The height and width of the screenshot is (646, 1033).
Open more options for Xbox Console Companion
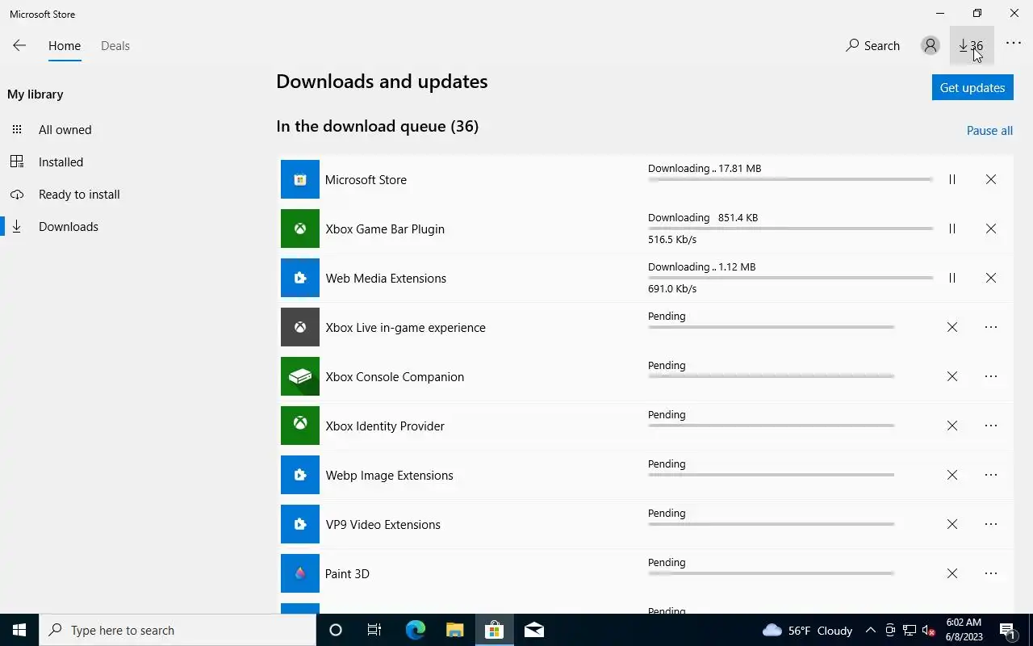coord(991,376)
